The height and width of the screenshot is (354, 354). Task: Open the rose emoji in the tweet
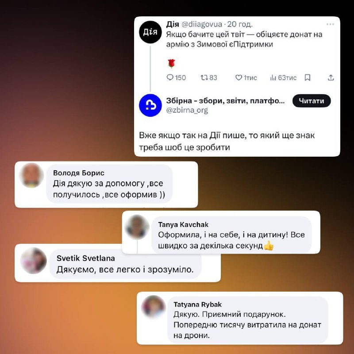pyautogui.click(x=172, y=63)
